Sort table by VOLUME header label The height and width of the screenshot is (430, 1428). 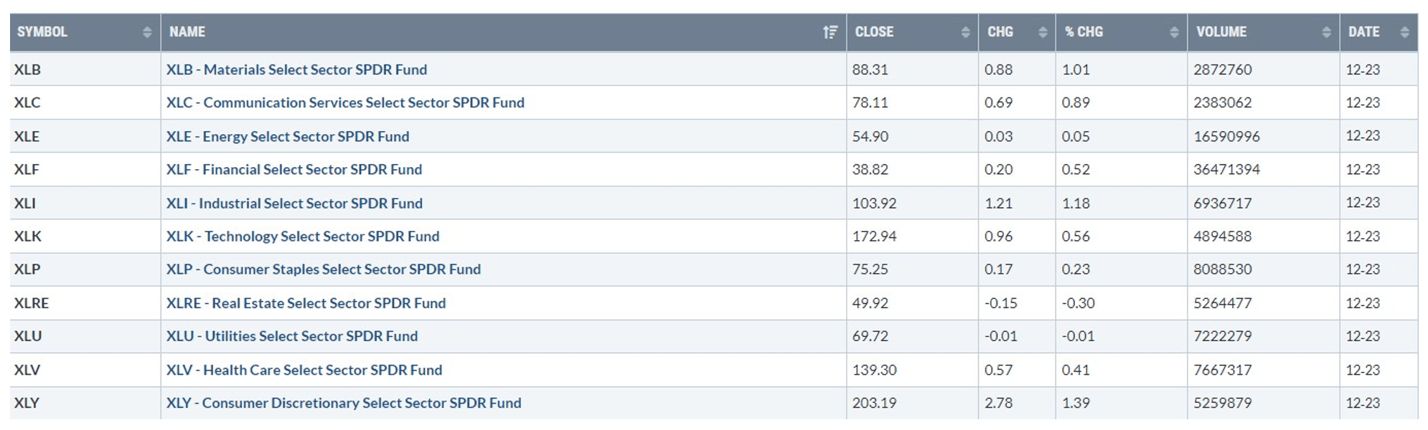(1221, 32)
